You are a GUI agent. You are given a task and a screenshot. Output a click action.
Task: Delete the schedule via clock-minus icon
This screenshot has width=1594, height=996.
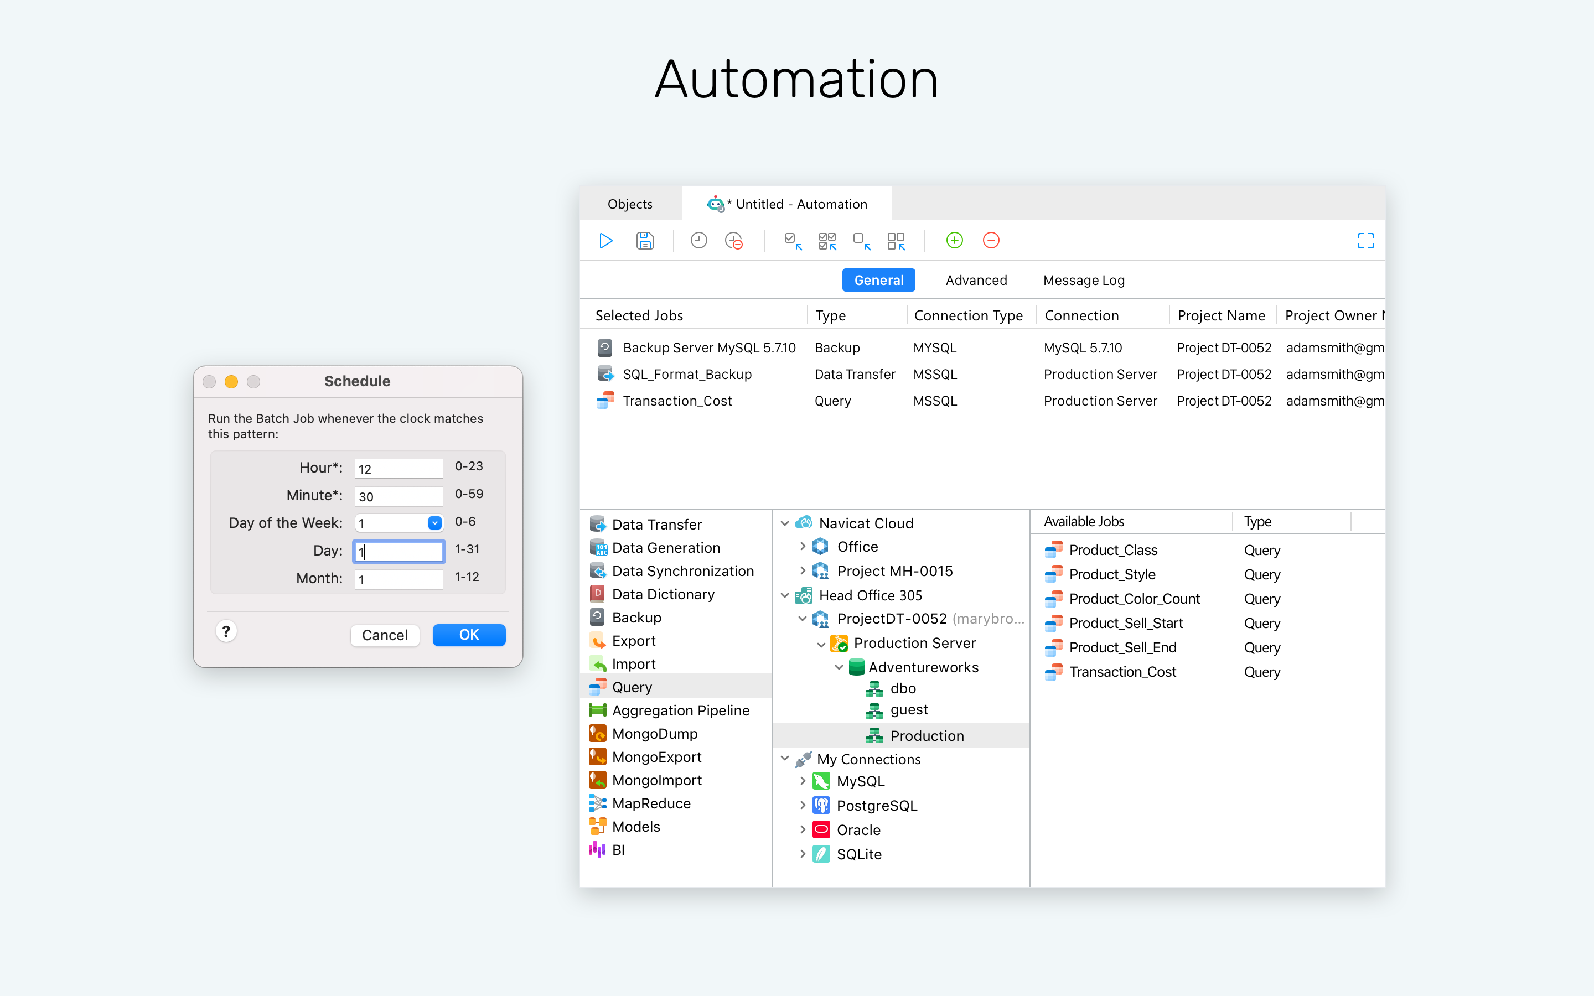click(x=734, y=241)
